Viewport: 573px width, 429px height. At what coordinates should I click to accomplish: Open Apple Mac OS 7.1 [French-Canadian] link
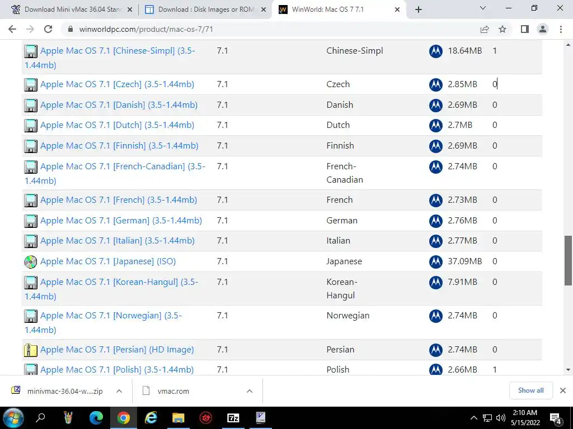(115, 173)
